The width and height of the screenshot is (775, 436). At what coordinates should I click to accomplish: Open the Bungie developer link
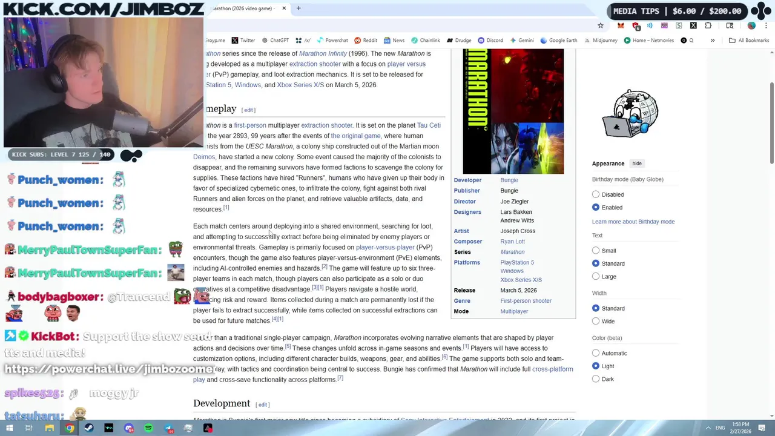[509, 180]
